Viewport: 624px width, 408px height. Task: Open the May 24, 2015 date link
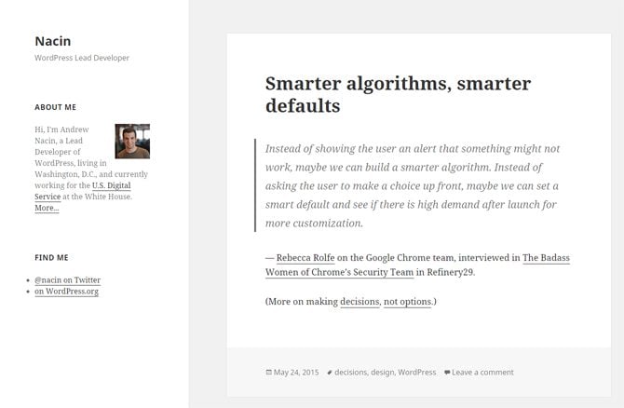296,373
